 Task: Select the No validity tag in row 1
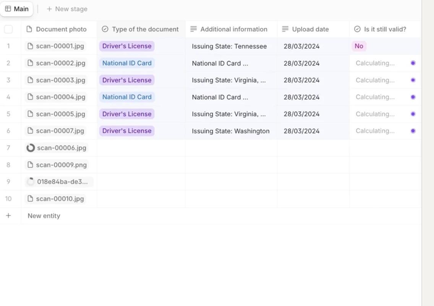(x=359, y=46)
